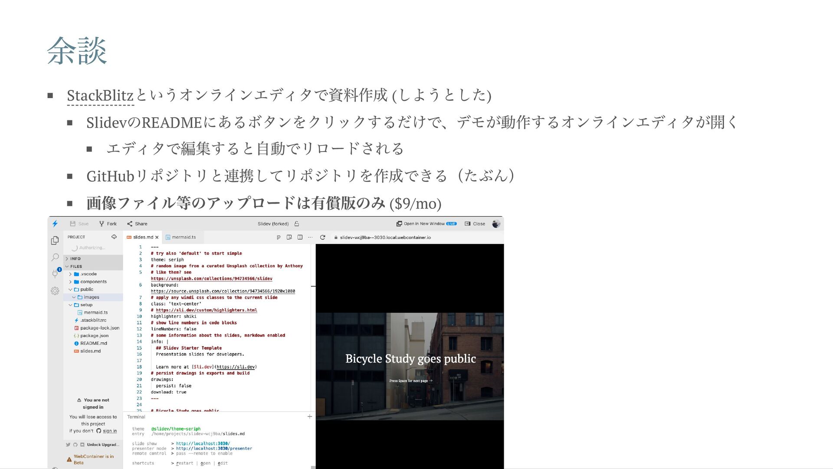Toggle the editor preview pane icon
Viewport: 833px width, 469px height.
289,237
